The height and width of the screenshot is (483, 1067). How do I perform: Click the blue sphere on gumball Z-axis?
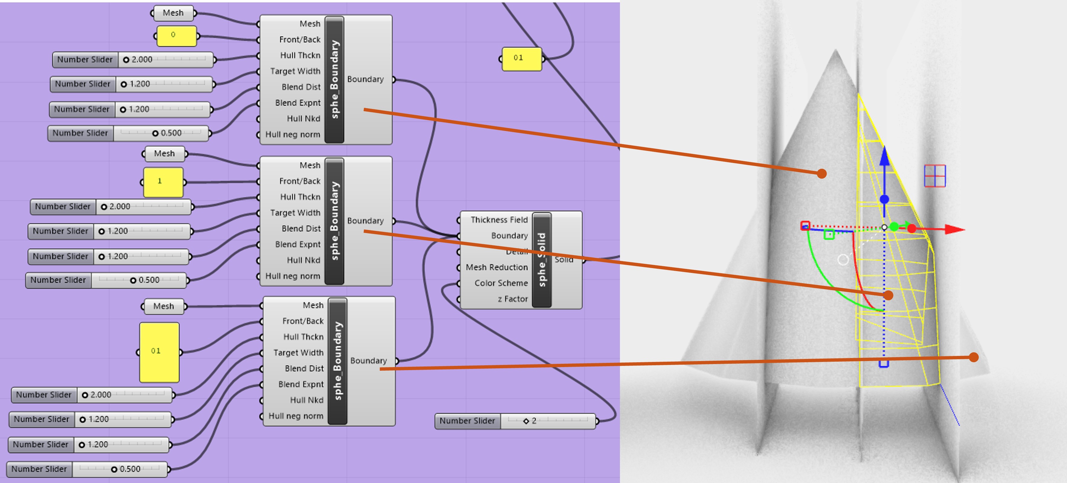(884, 199)
